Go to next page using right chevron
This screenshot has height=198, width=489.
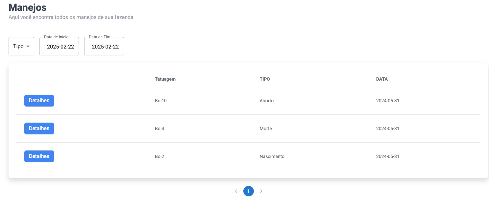[x=261, y=191]
